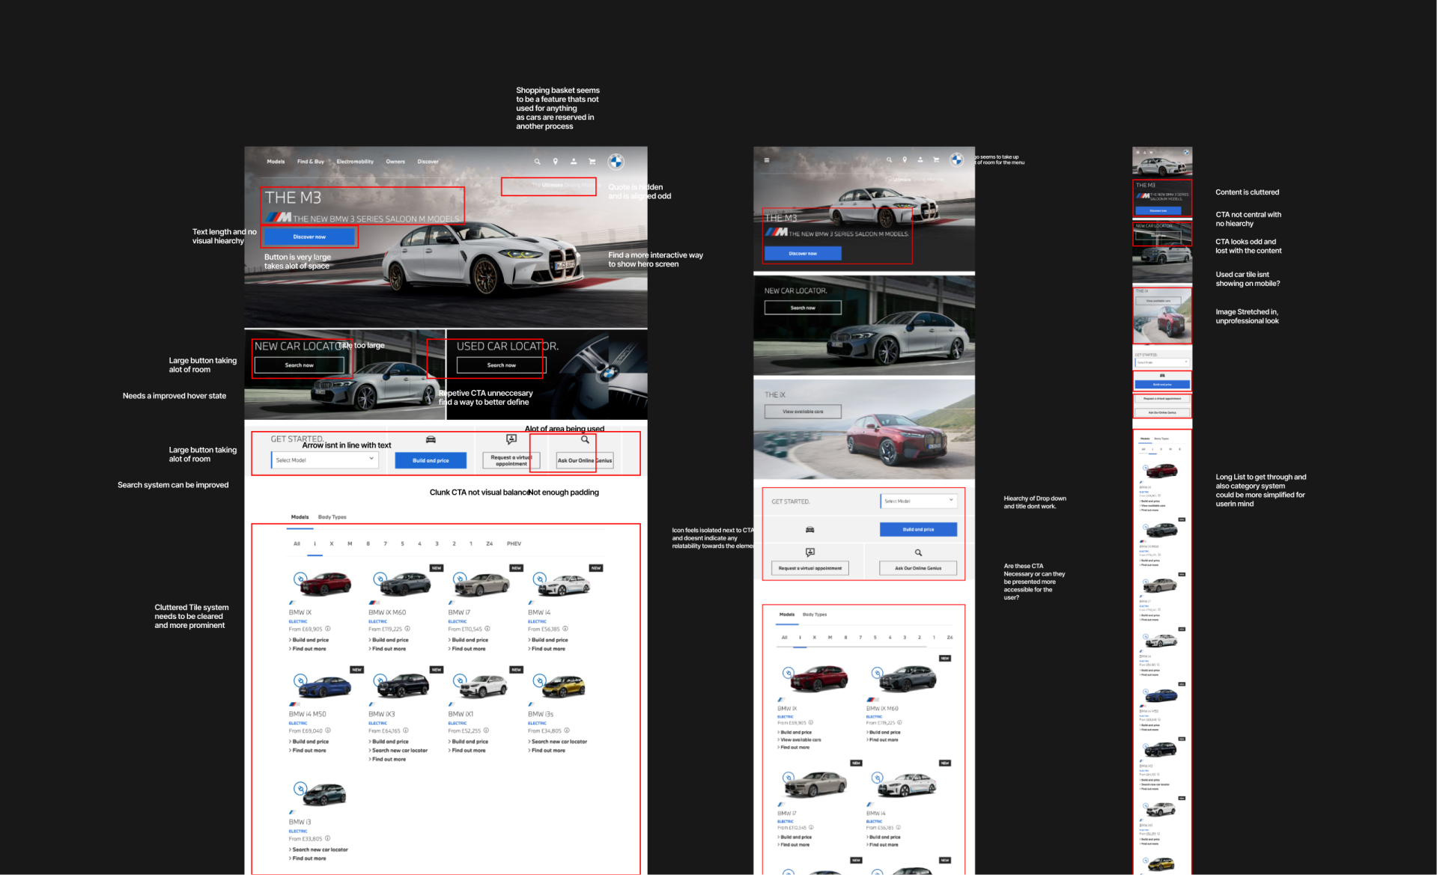Click BMW roundel logo in desktop mockup header

click(616, 162)
